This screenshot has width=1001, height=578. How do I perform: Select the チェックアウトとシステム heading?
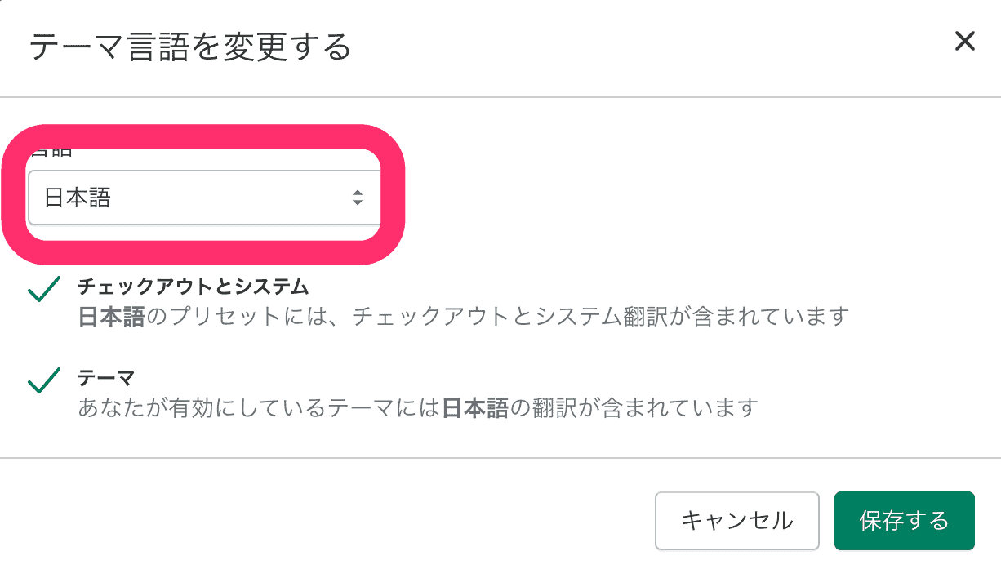194,287
